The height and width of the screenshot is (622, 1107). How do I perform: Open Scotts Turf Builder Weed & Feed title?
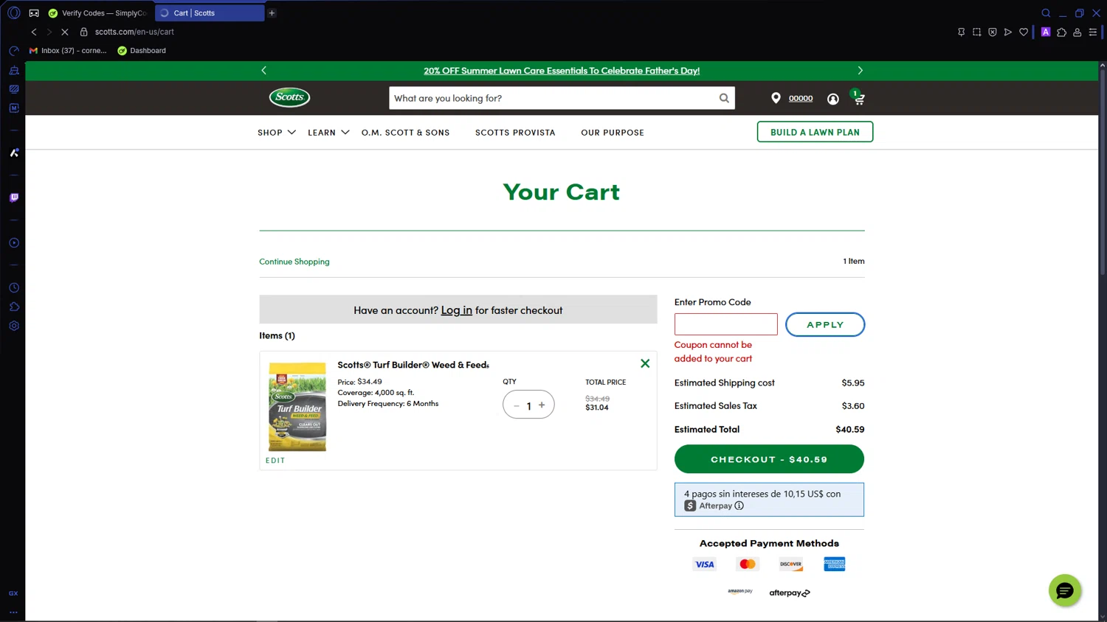(x=413, y=365)
